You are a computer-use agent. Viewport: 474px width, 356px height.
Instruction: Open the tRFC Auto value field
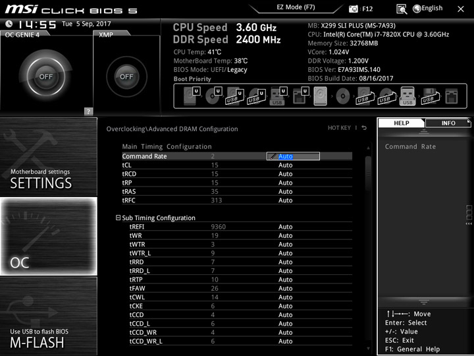(x=285, y=200)
